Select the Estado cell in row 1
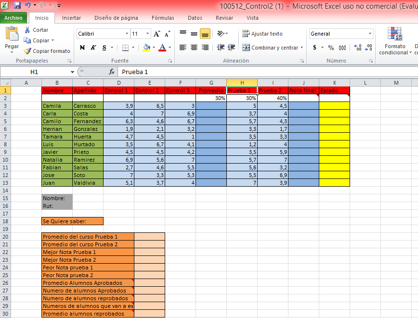Viewport: 418px width, 318px height. (x=334, y=90)
